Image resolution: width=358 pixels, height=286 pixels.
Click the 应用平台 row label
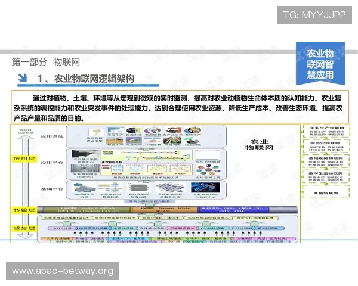pos(52,163)
